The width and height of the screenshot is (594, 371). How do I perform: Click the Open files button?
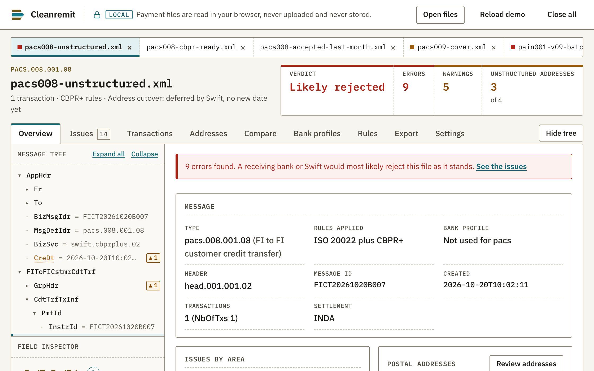coord(440,15)
